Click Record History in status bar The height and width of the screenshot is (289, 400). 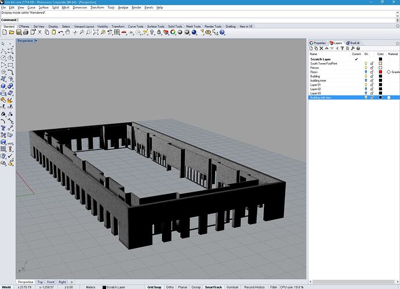point(254,287)
